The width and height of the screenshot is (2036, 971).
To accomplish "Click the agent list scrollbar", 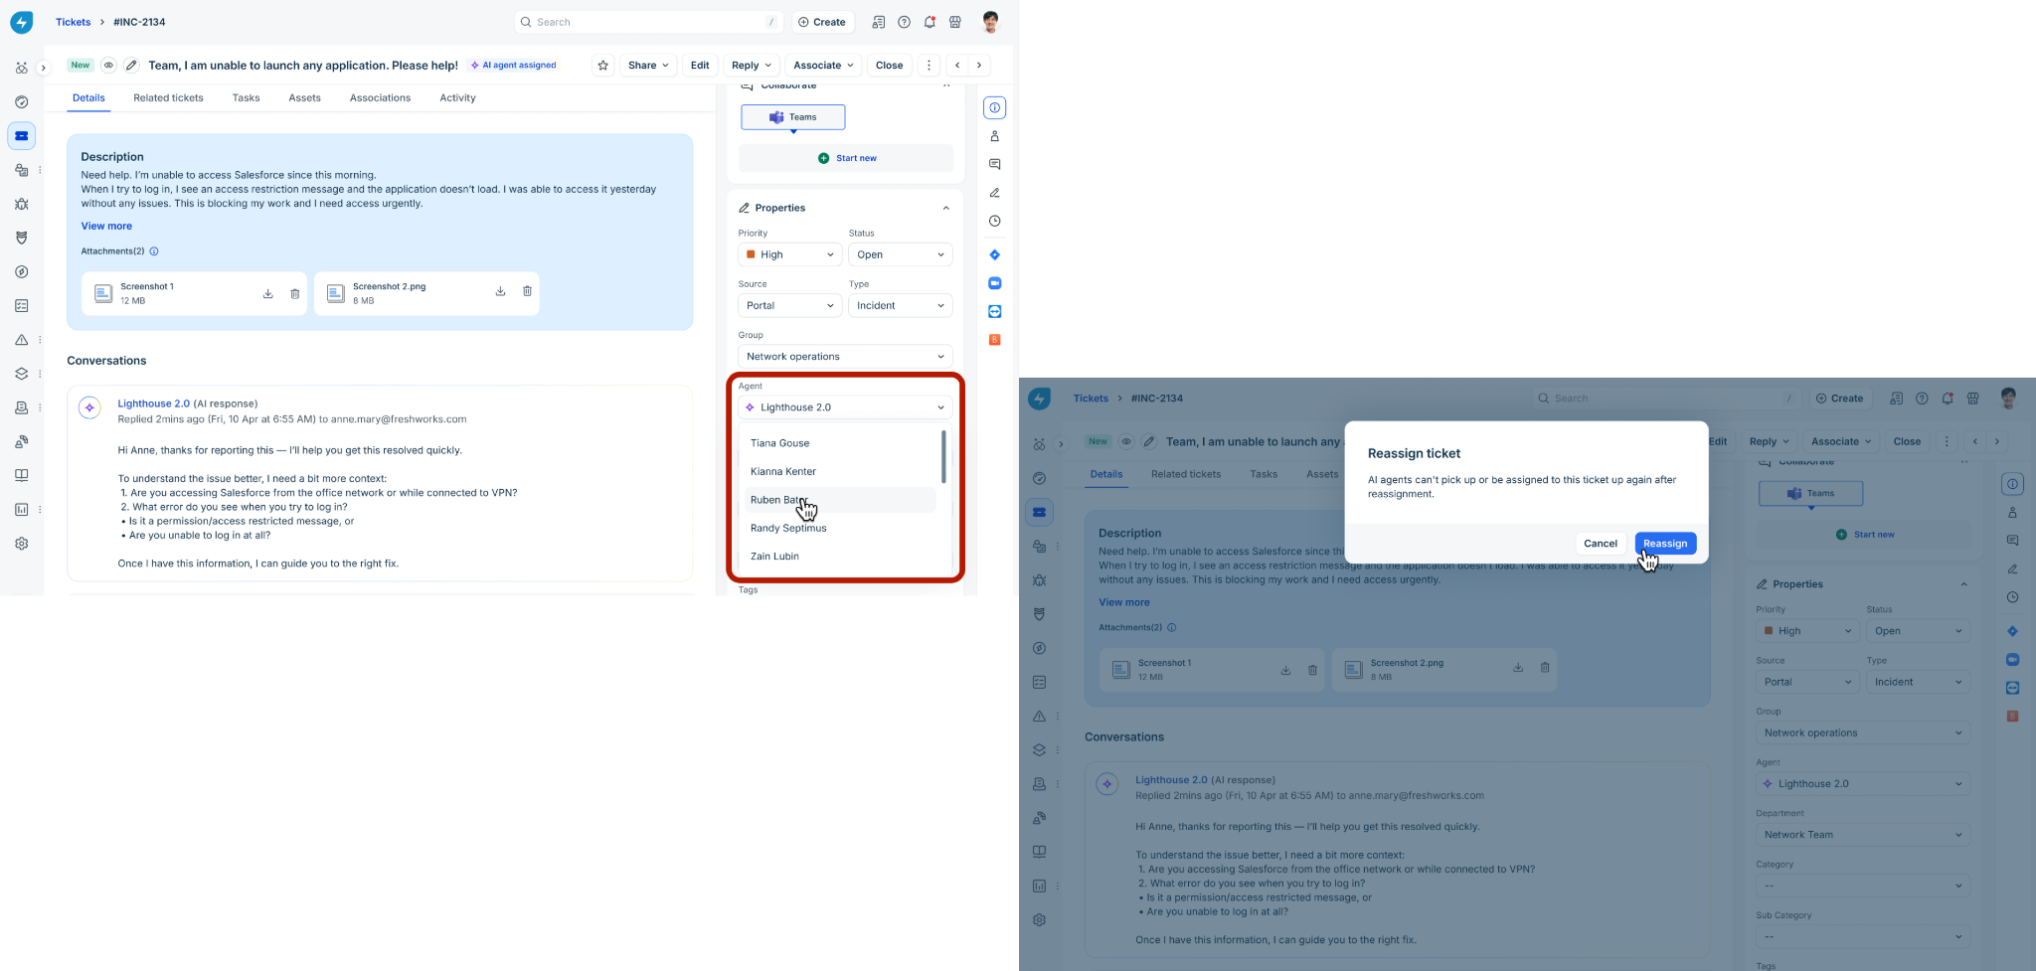I will click(x=943, y=456).
